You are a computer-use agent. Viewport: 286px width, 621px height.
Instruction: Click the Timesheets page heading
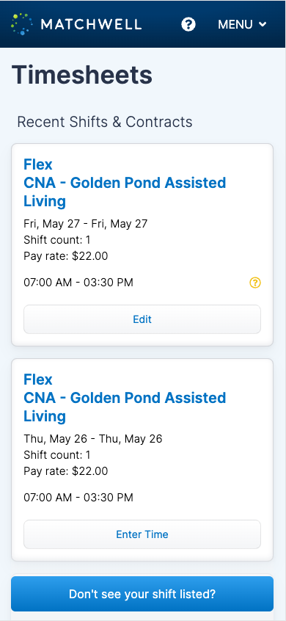(82, 75)
